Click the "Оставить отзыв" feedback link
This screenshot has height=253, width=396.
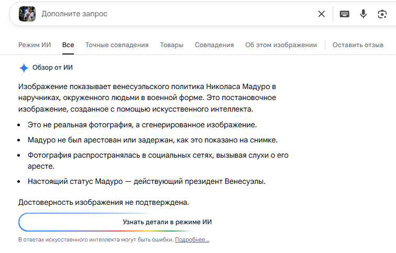(x=358, y=45)
